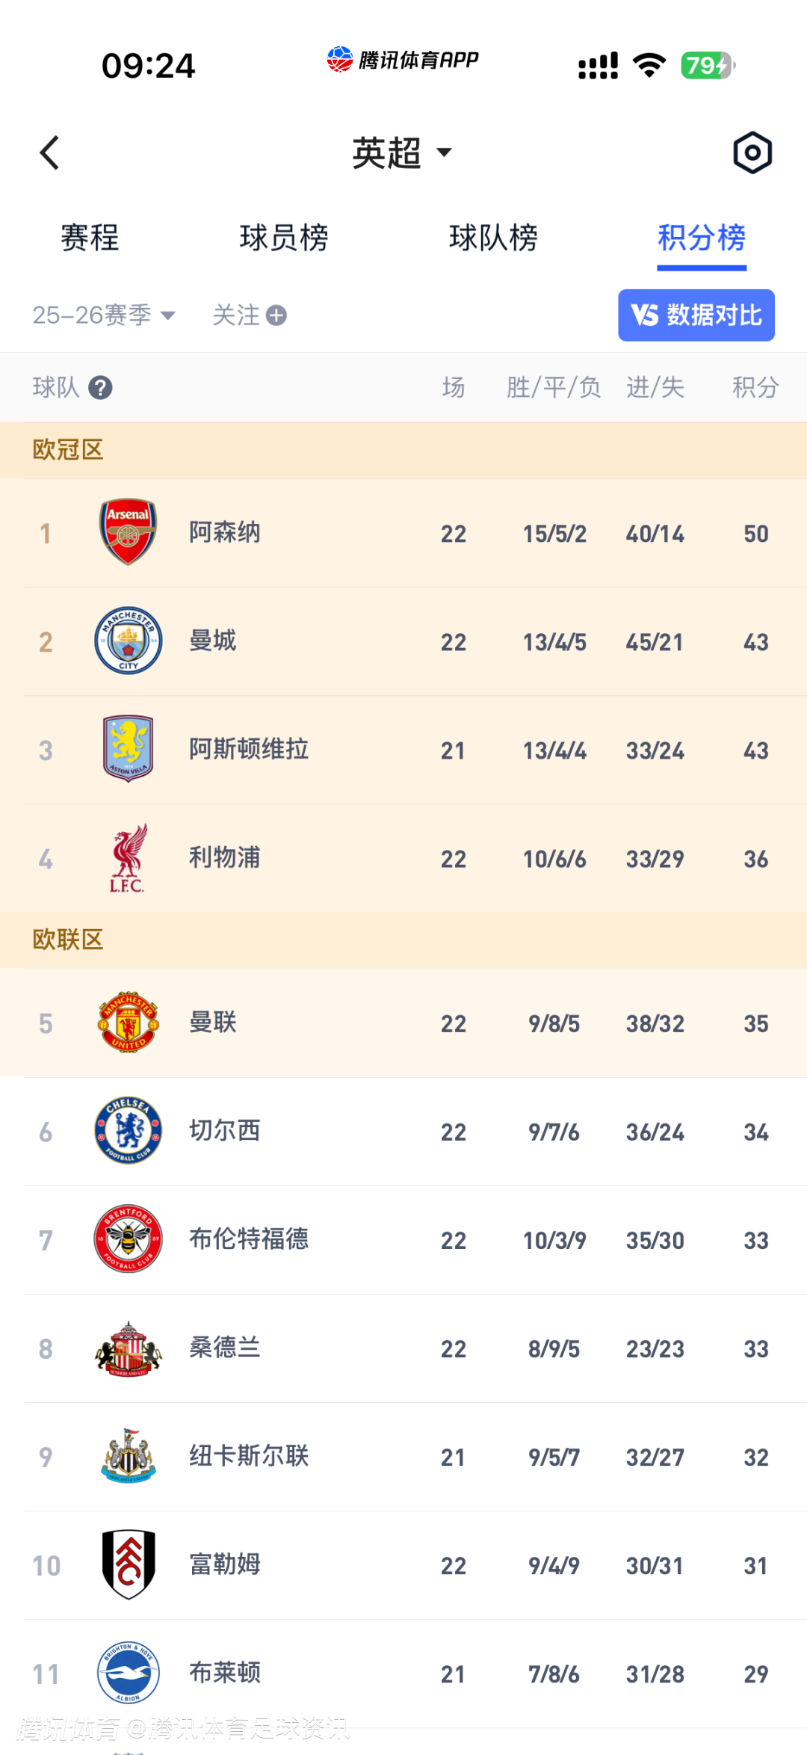Open the 纽卡斯尔联 team row
This screenshot has height=1755, width=807.
403,1457
